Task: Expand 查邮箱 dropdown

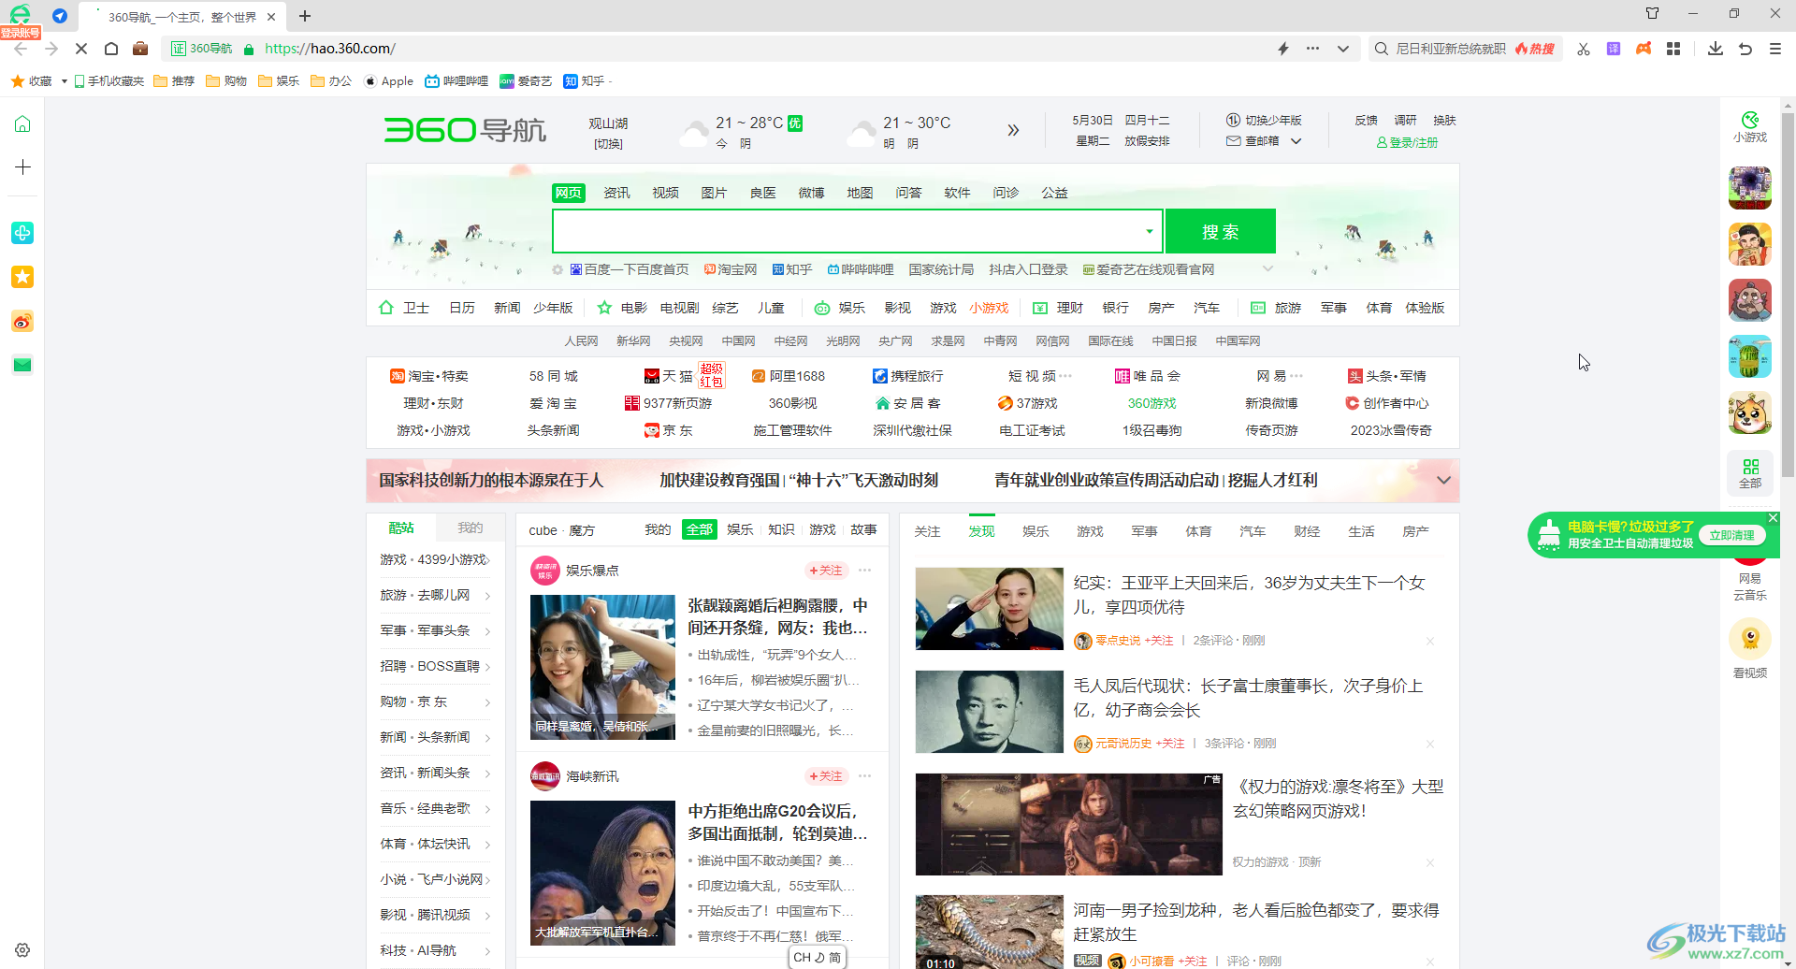Action: tap(1296, 141)
